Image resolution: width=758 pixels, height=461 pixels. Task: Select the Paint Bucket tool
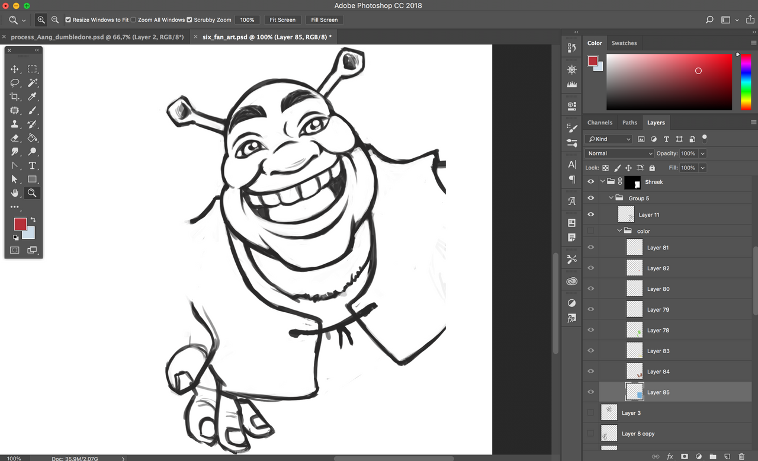pos(32,138)
